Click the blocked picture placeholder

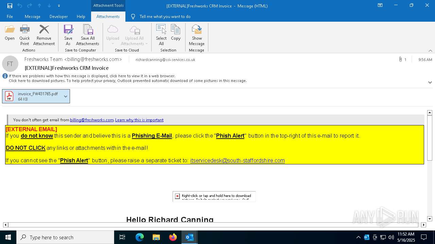[x=214, y=196]
